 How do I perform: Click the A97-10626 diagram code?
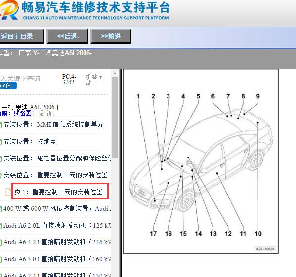[265, 249]
